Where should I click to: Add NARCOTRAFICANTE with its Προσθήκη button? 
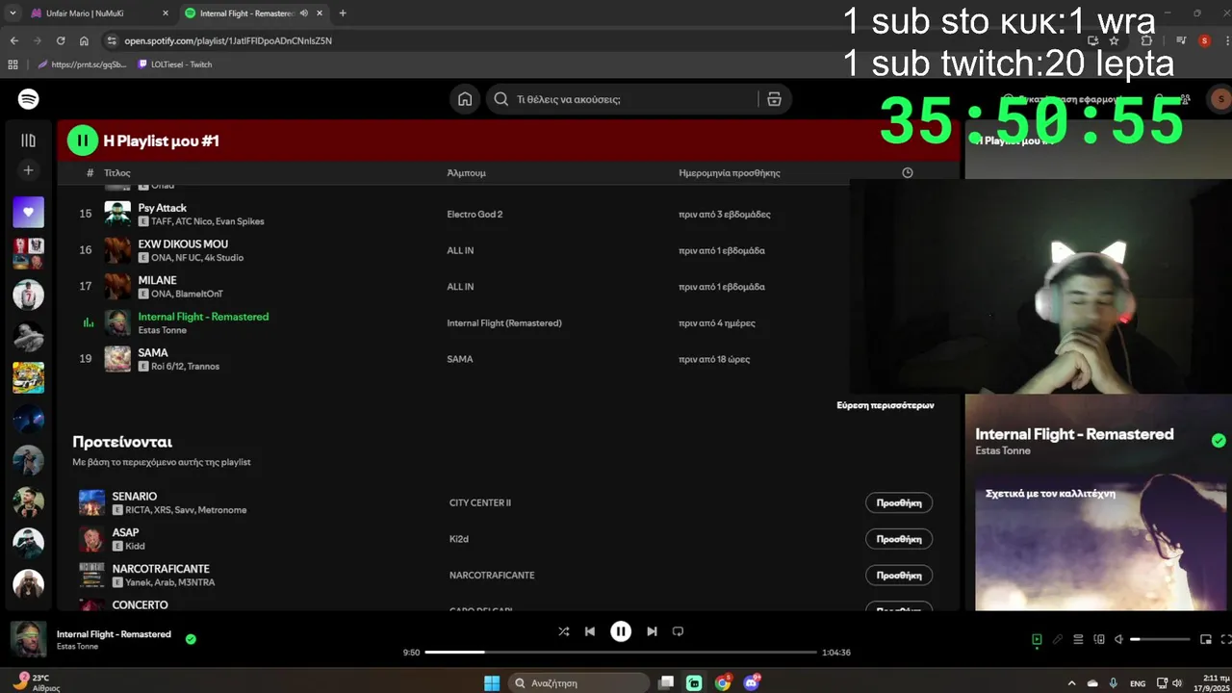pos(899,576)
